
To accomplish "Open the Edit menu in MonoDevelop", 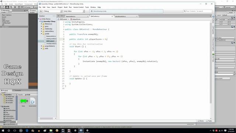I will click(x=44, y=7).
